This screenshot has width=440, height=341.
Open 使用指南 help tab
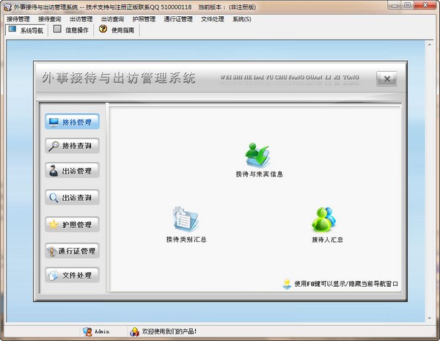pyautogui.click(x=117, y=30)
